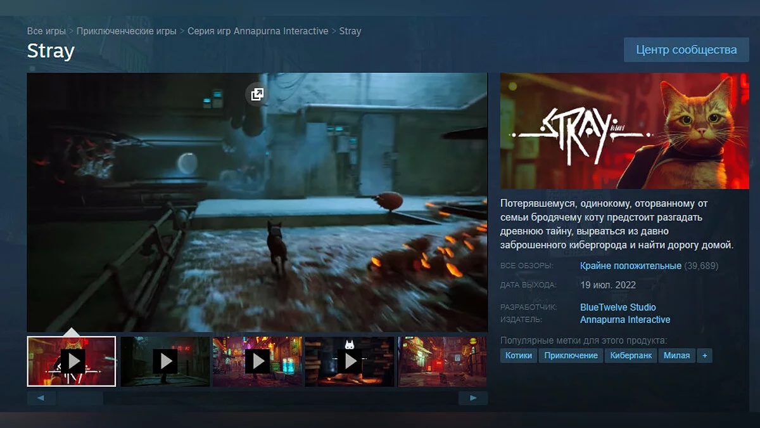
Task: Click the thumbnail strip scrollbar handle
Action: point(80,398)
